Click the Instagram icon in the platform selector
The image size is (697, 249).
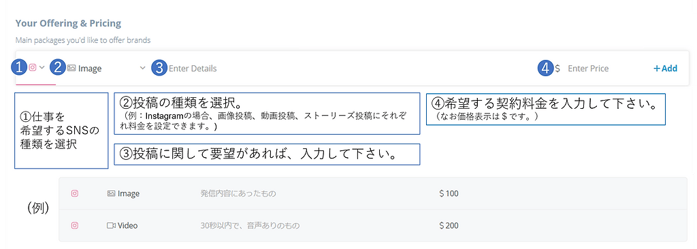point(33,67)
